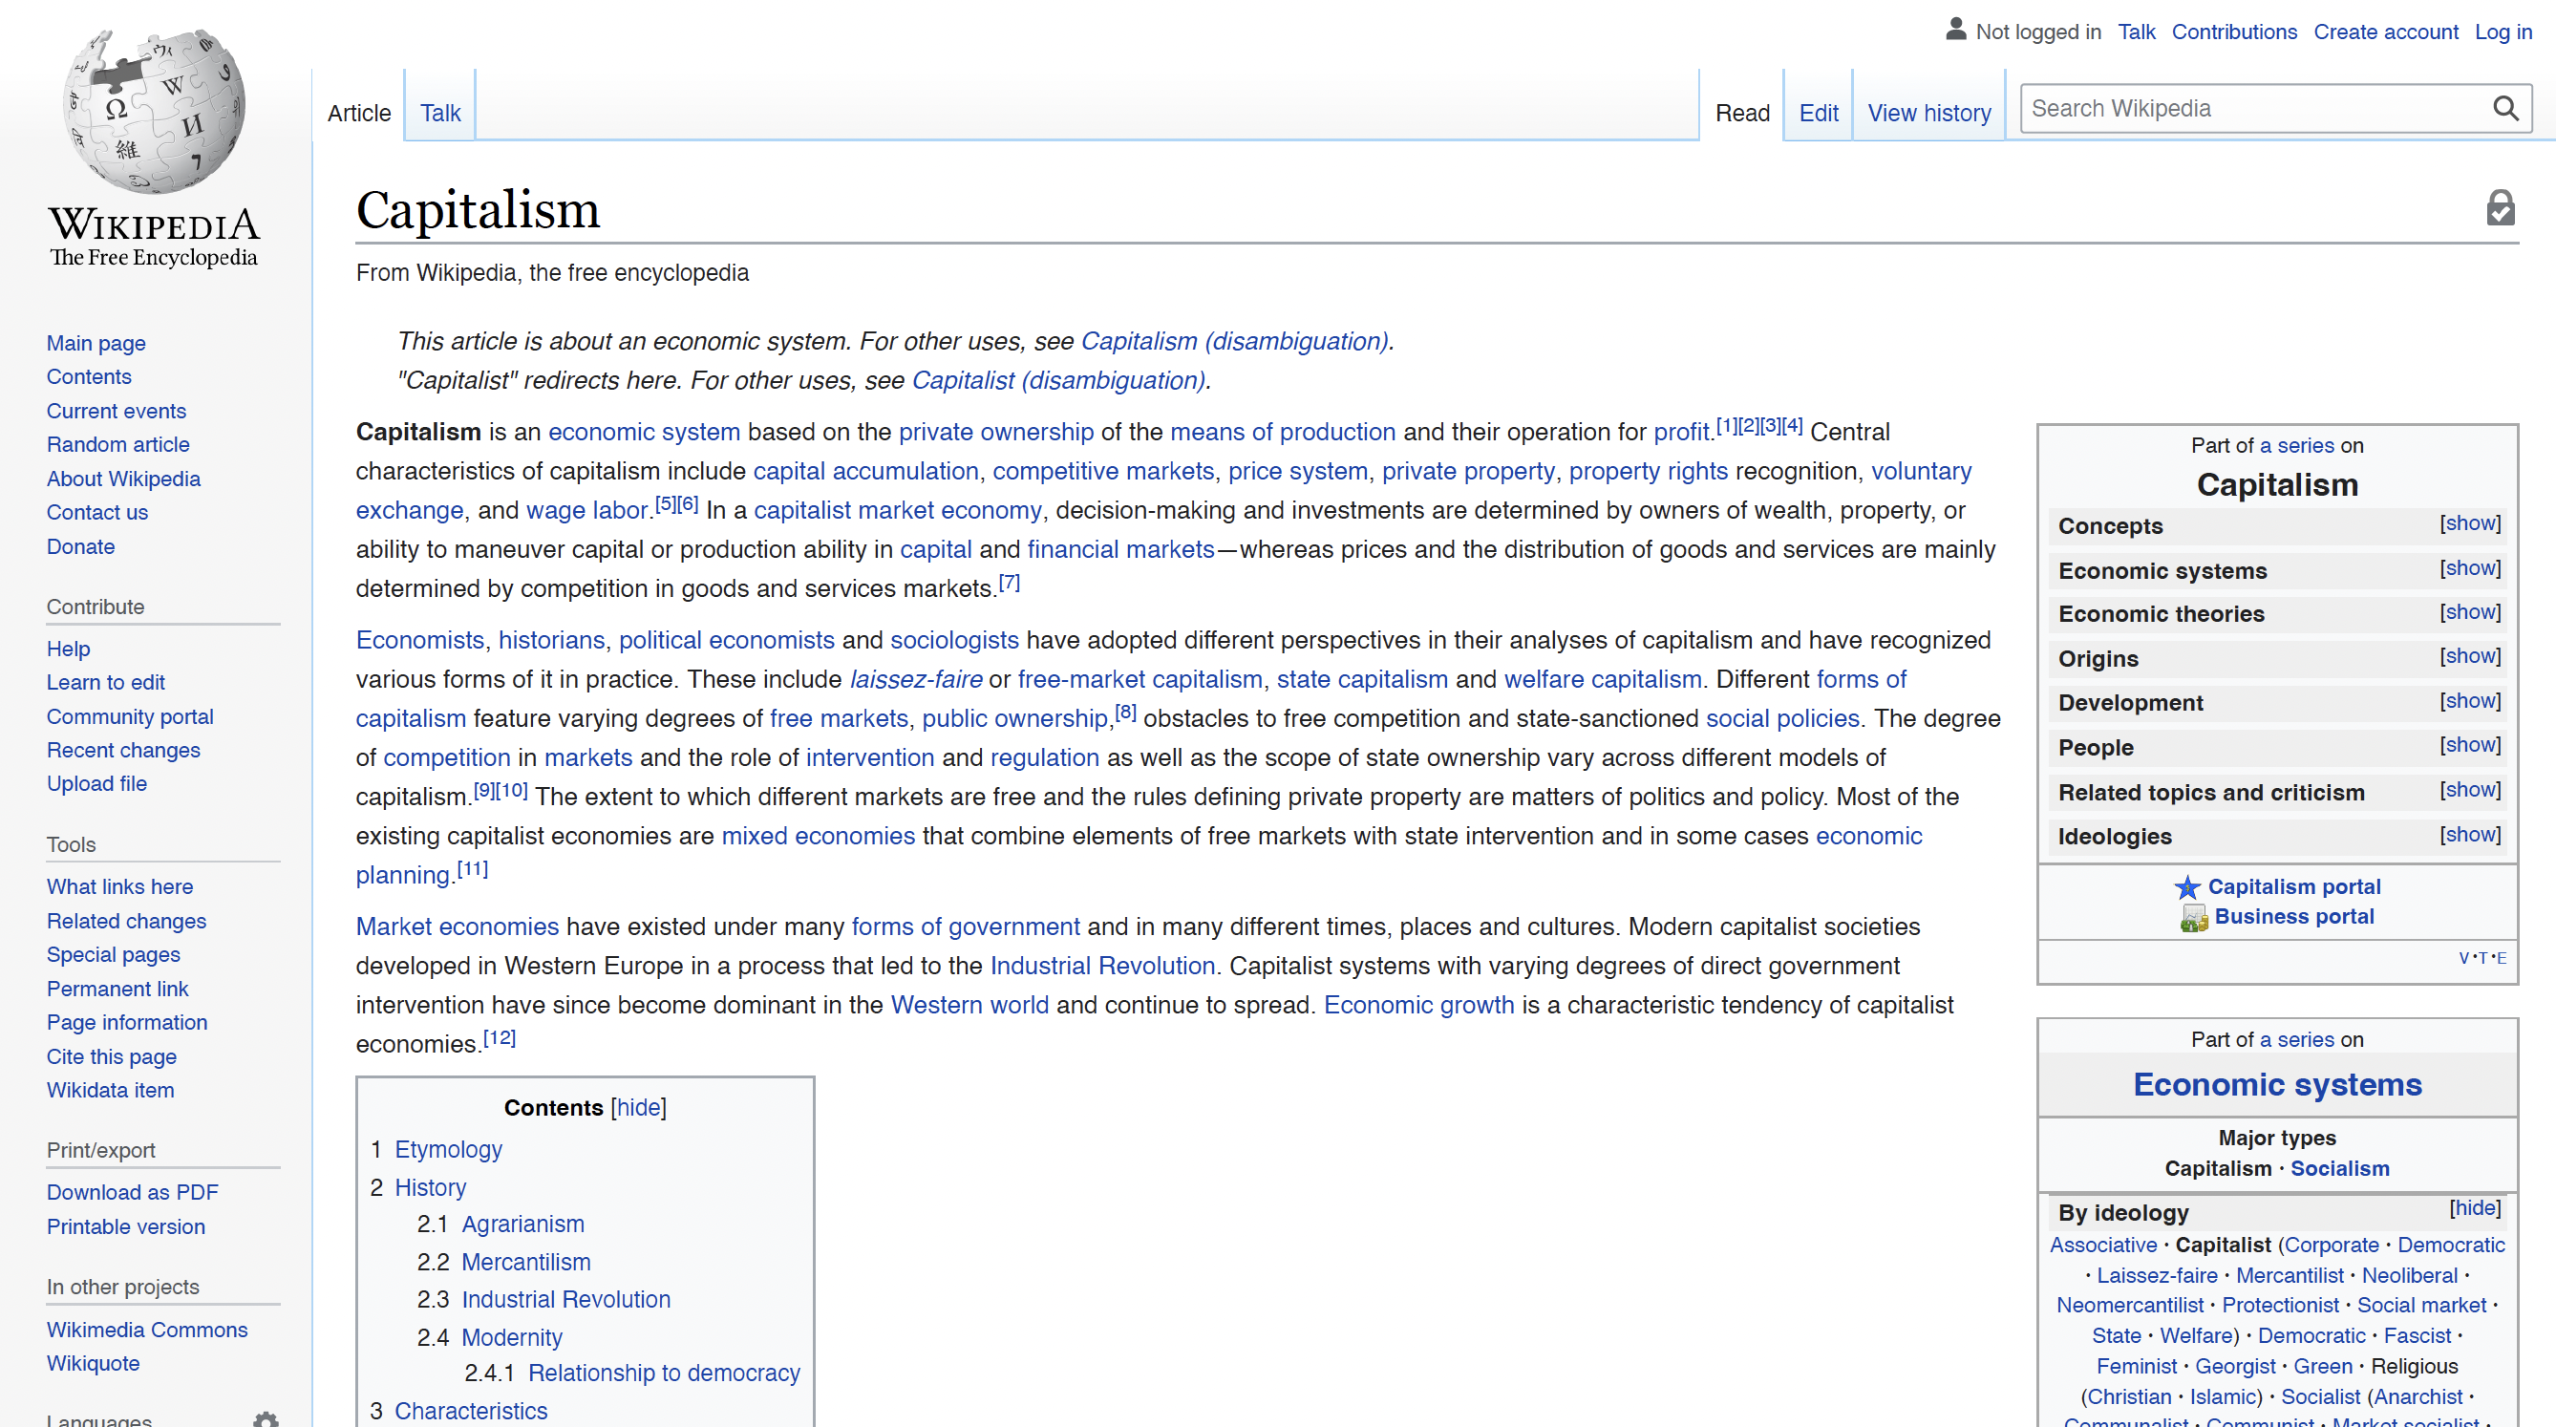Click the user silhouette icon
This screenshot has width=2556, height=1427.
(1954, 30)
